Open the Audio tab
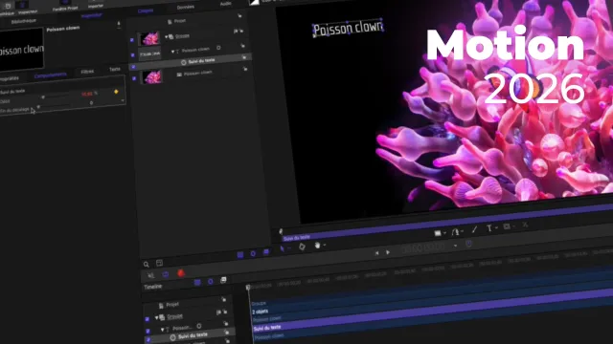 point(226,4)
